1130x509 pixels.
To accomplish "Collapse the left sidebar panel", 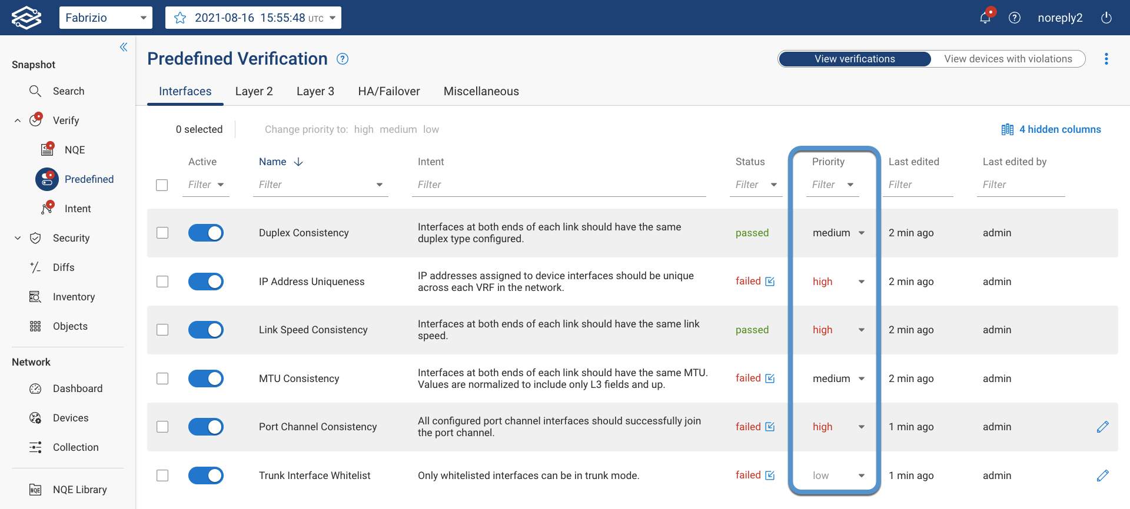I will 124,47.
